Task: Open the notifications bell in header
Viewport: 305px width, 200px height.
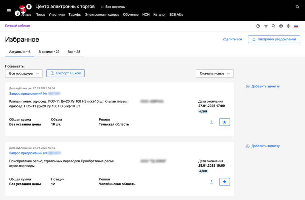Action: (297, 7)
